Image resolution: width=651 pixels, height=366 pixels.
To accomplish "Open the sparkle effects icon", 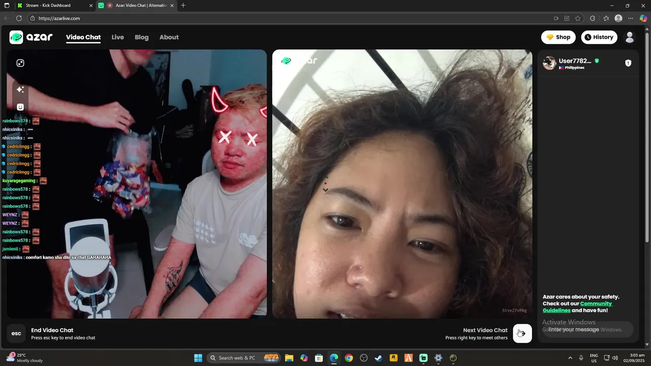I will 20,89.
